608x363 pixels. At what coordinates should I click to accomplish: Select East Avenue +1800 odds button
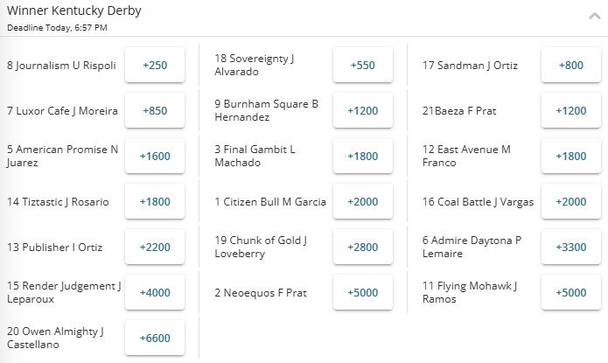pyautogui.click(x=570, y=157)
